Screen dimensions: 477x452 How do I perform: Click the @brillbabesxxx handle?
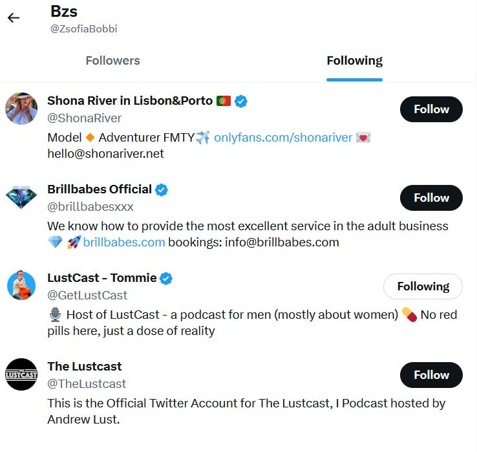tap(90, 206)
